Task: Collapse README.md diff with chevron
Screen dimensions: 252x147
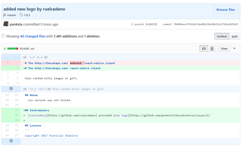Action: point(234,48)
